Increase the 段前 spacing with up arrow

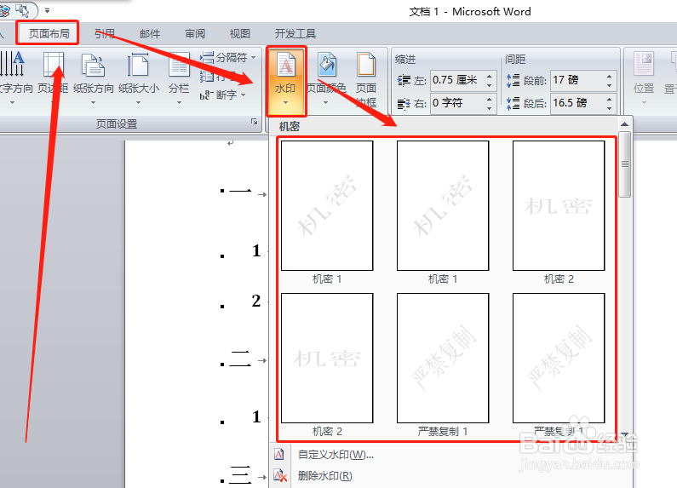pos(609,76)
